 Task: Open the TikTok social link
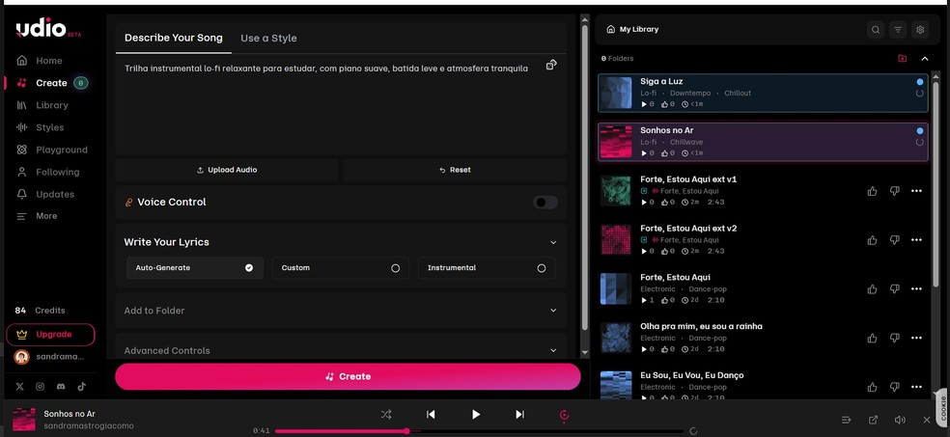(x=81, y=386)
